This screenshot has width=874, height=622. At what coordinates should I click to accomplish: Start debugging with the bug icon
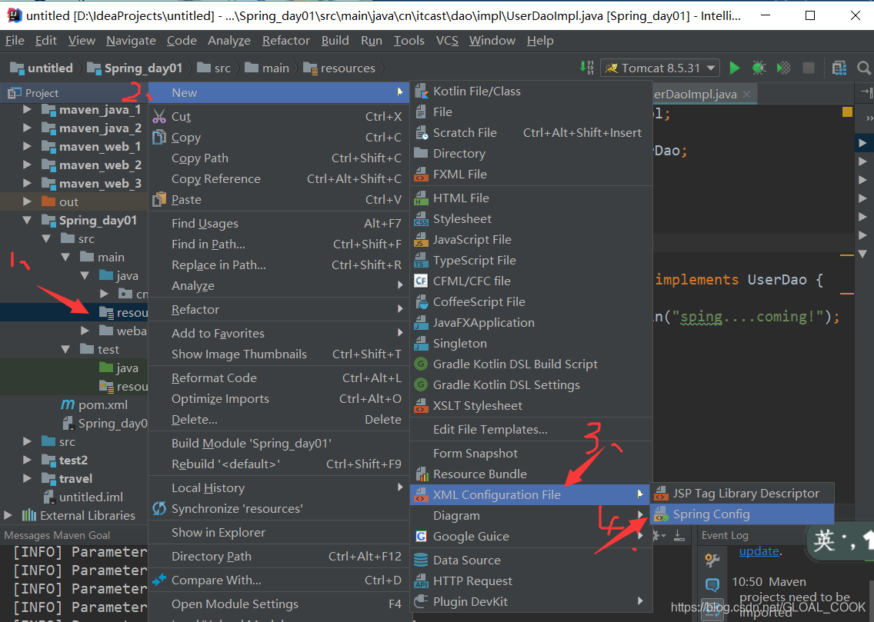pyautogui.click(x=759, y=68)
